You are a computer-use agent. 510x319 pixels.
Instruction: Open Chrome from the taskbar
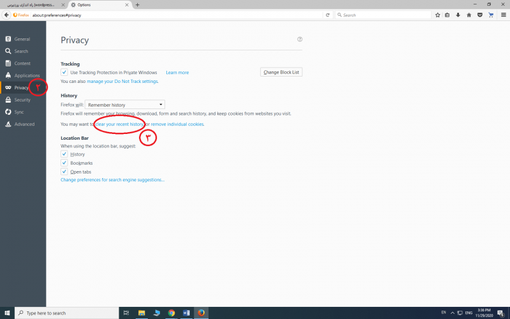pyautogui.click(x=171, y=313)
